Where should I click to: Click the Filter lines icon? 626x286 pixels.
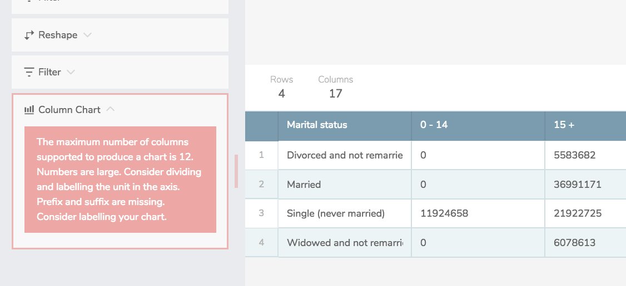pos(29,72)
